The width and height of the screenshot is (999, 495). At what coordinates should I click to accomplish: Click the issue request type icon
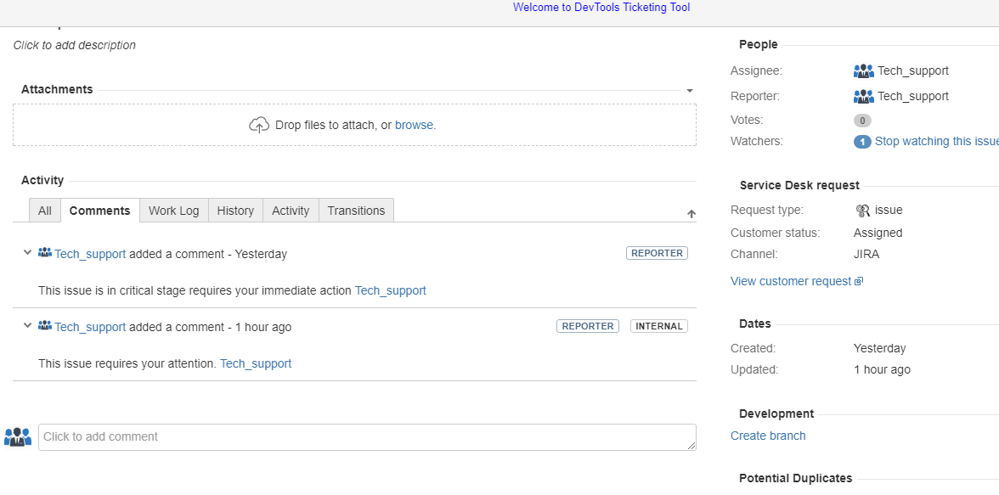pyautogui.click(x=863, y=211)
